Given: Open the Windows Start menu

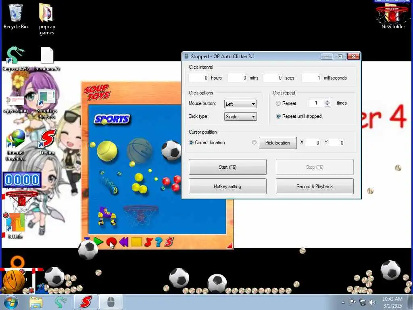Looking at the screenshot, I should [10, 302].
